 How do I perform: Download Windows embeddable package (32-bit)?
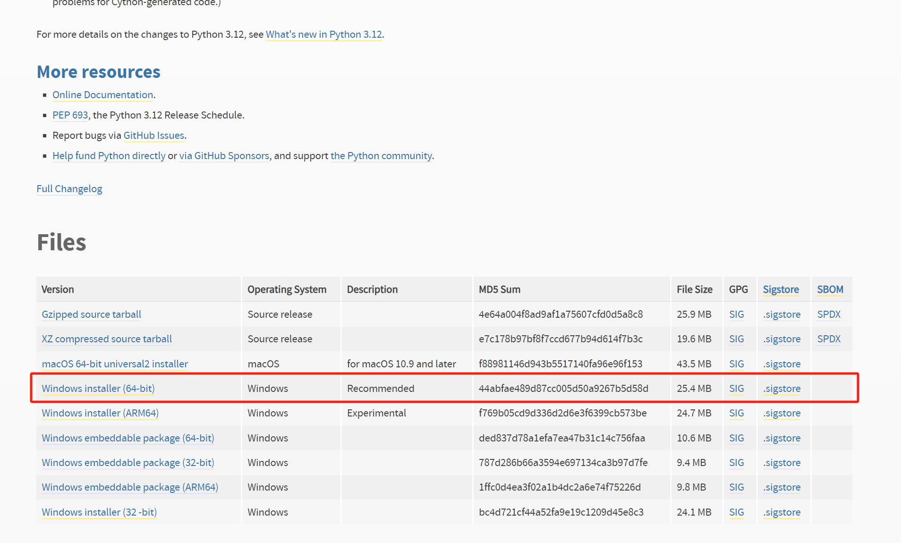(x=127, y=463)
